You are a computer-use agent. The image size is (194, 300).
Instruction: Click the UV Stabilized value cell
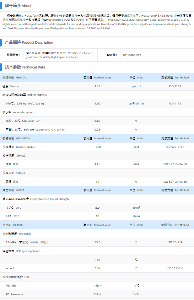(x=132, y=55)
